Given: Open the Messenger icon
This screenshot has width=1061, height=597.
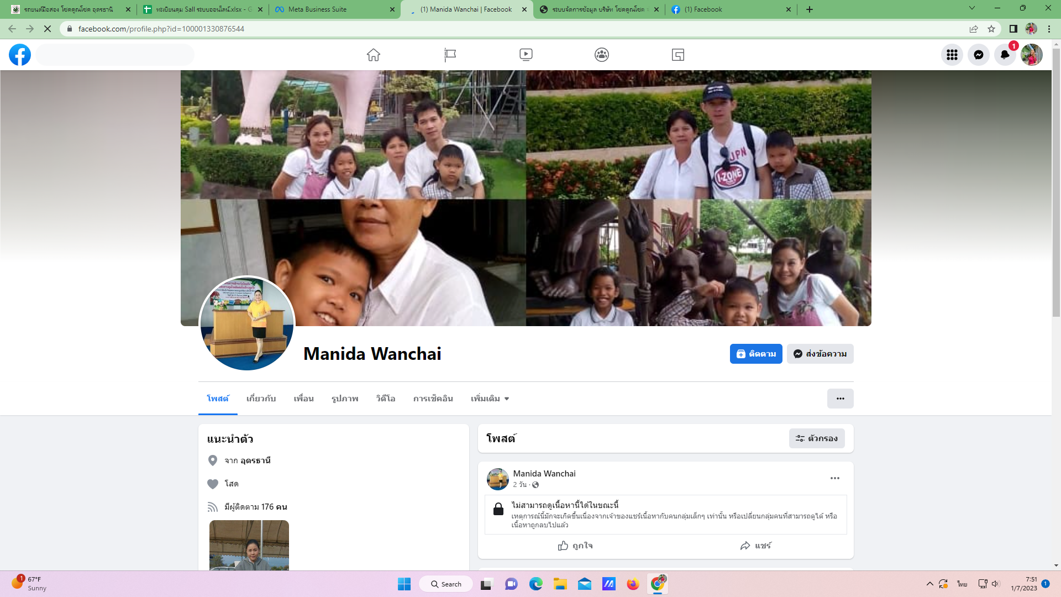Looking at the screenshot, I should tap(978, 55).
